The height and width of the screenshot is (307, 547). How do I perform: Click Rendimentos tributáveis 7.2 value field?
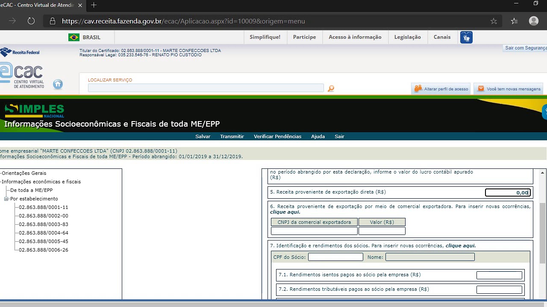[499, 290]
